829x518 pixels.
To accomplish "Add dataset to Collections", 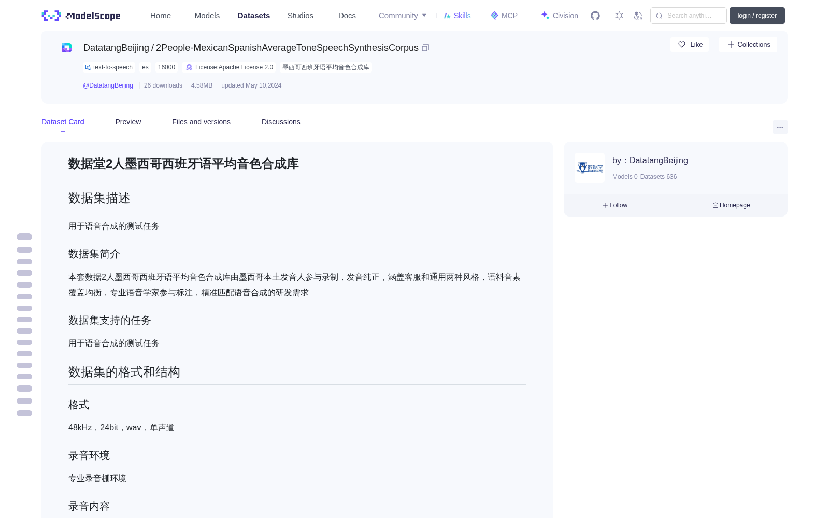I will coord(748,45).
